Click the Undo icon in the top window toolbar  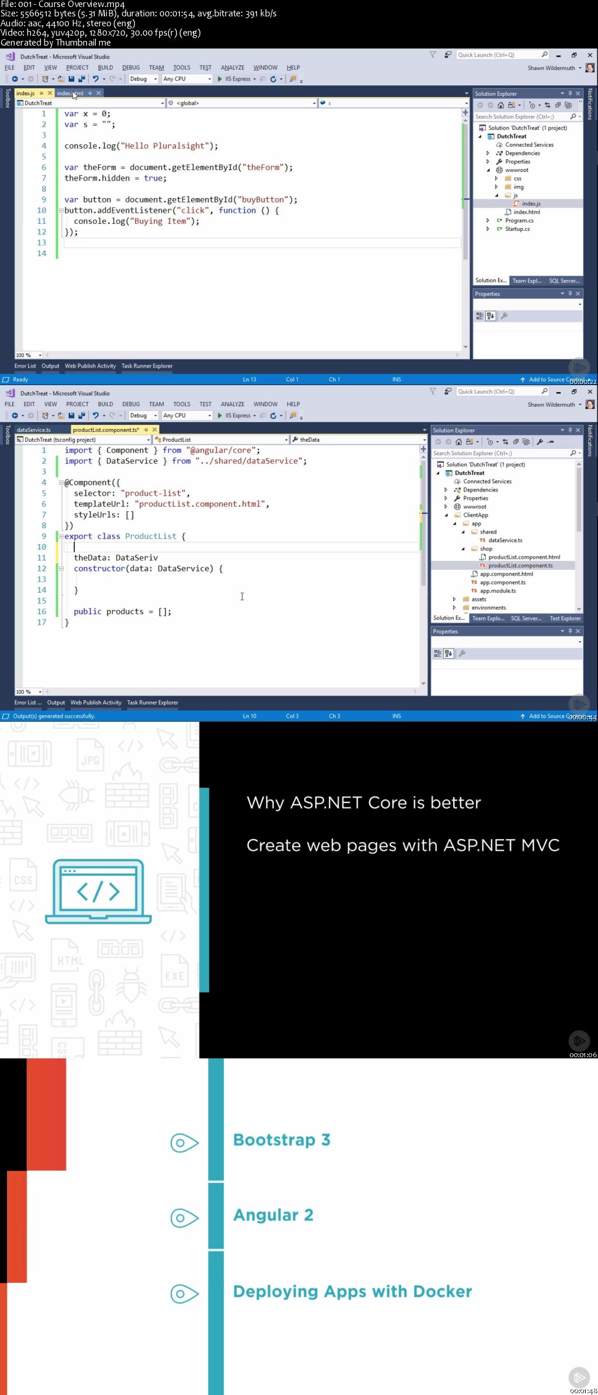pos(96,79)
